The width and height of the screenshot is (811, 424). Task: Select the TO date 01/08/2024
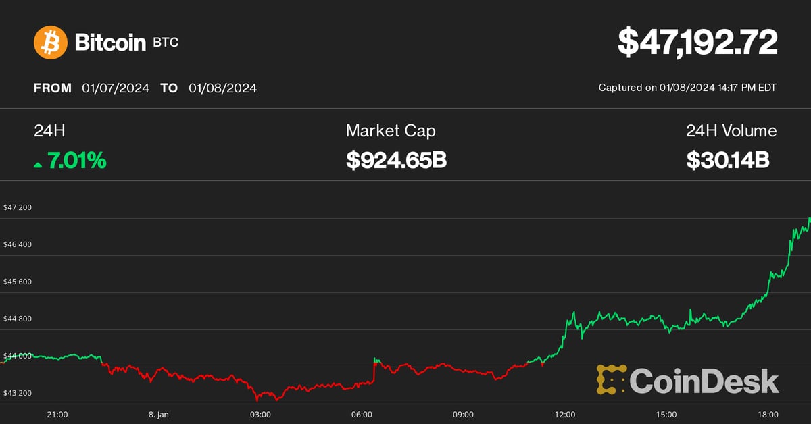tap(223, 88)
